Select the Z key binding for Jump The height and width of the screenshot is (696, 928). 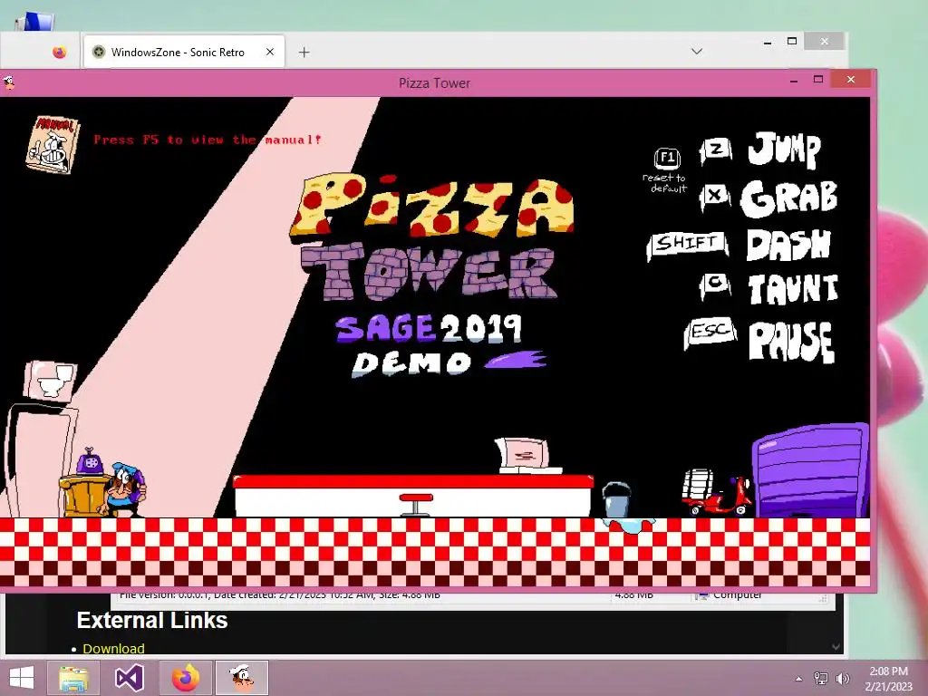click(716, 150)
